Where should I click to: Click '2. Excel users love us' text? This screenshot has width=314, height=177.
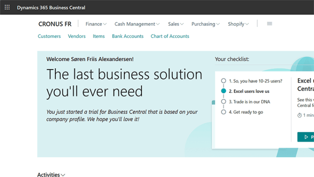coord(249,91)
